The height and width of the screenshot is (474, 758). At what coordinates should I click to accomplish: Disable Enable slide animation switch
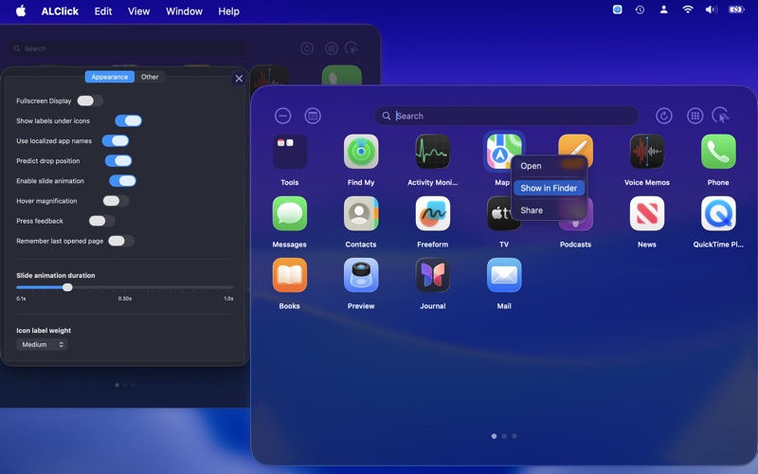[x=123, y=181]
